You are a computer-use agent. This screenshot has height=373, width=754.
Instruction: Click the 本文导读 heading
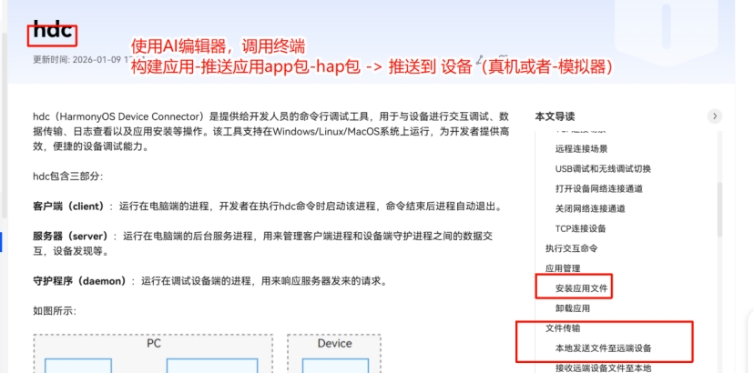pyautogui.click(x=555, y=116)
